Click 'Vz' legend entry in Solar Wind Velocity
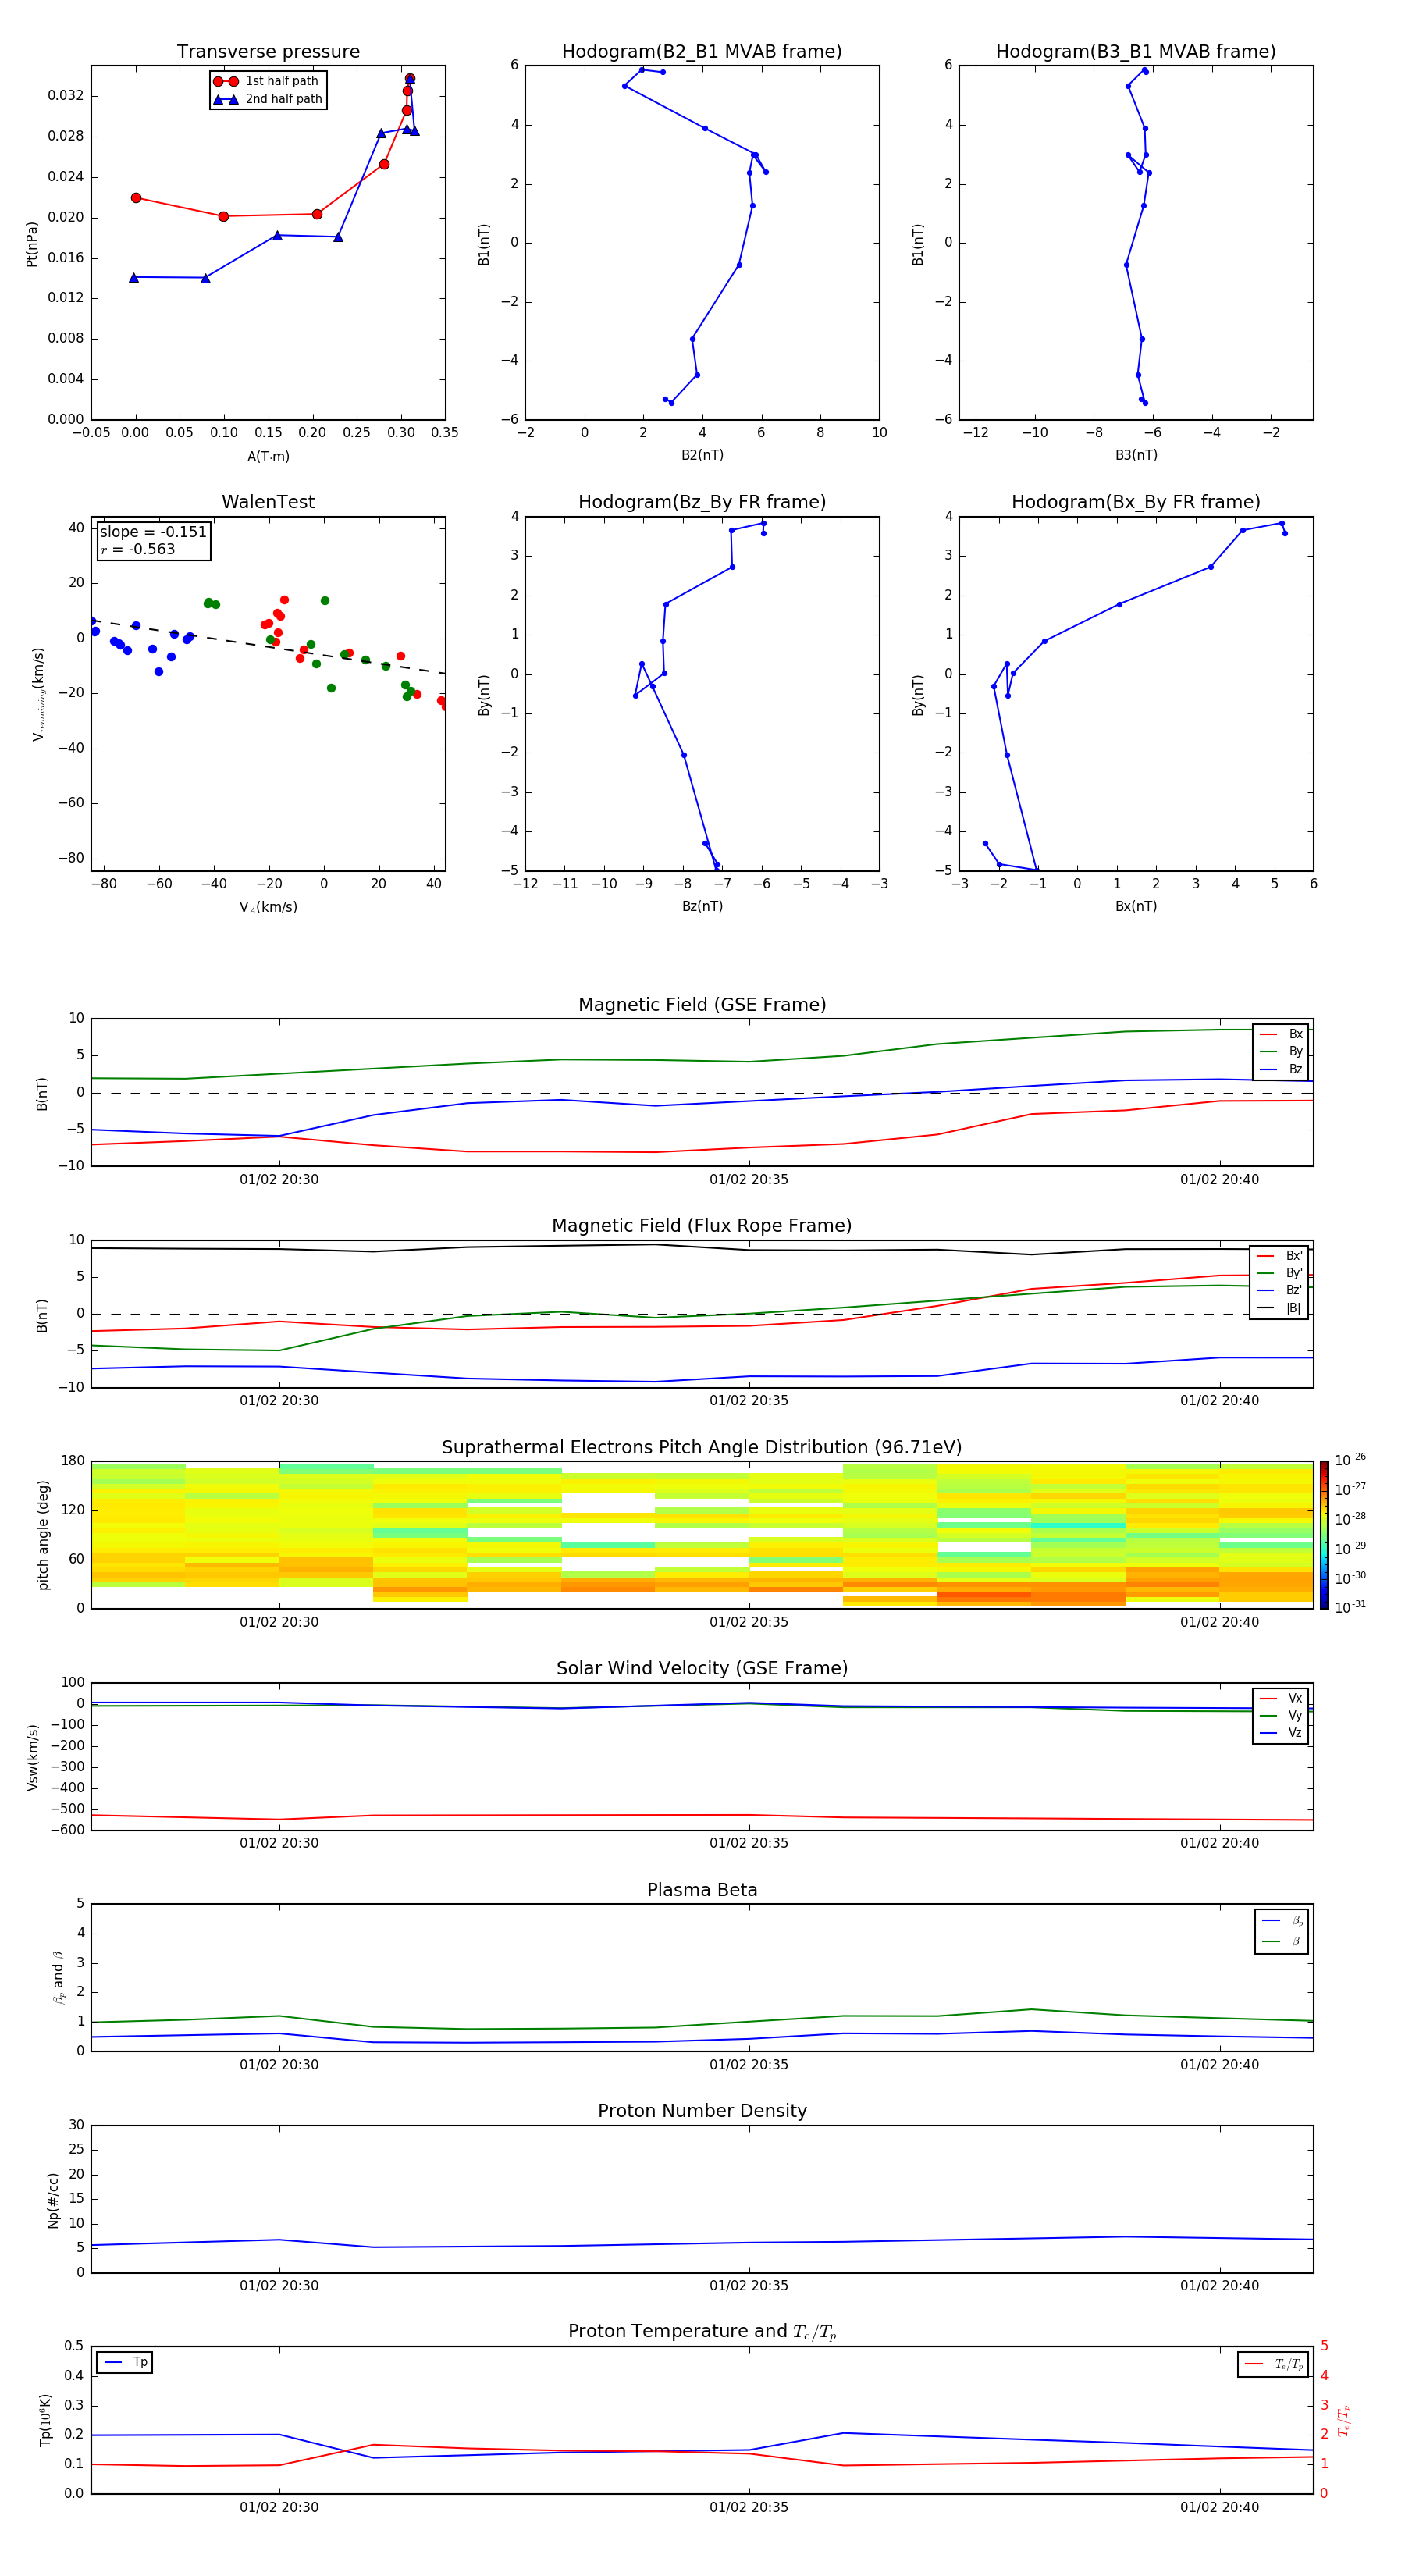 (x=1281, y=1733)
